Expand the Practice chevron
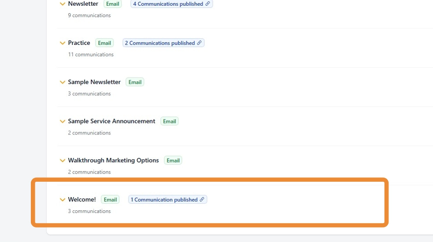Viewport: 433px width, 242px height. [x=62, y=43]
